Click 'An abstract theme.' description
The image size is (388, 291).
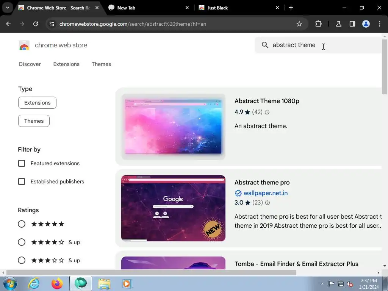(x=261, y=126)
